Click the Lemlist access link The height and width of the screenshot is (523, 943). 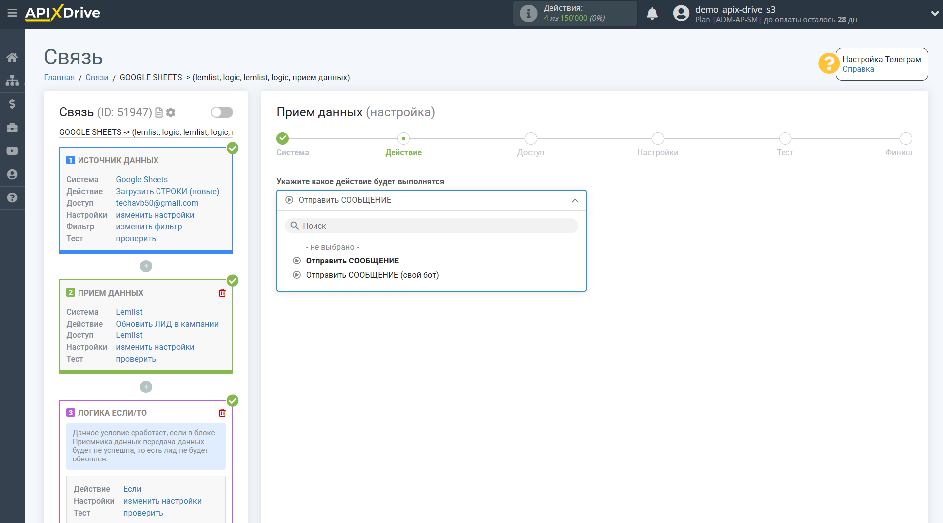click(x=129, y=335)
